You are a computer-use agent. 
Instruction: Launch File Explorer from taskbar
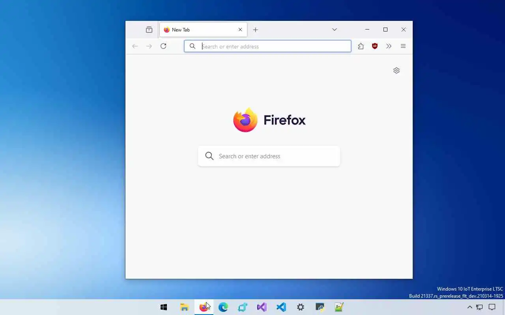(184, 307)
